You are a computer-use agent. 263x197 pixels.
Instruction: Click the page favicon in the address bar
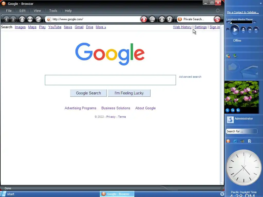pos(49,19)
